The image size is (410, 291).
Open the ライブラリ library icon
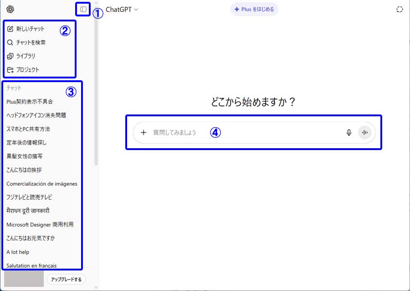pyautogui.click(x=10, y=56)
